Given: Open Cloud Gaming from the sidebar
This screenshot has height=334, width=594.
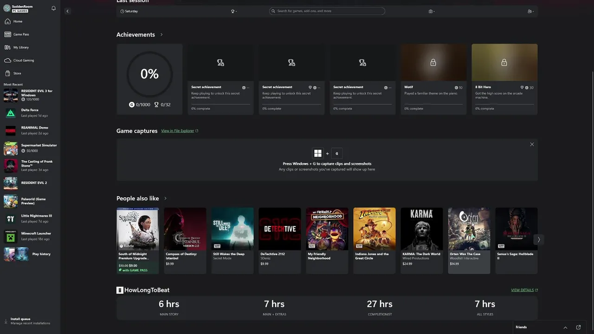Looking at the screenshot, I should [x=23, y=60].
